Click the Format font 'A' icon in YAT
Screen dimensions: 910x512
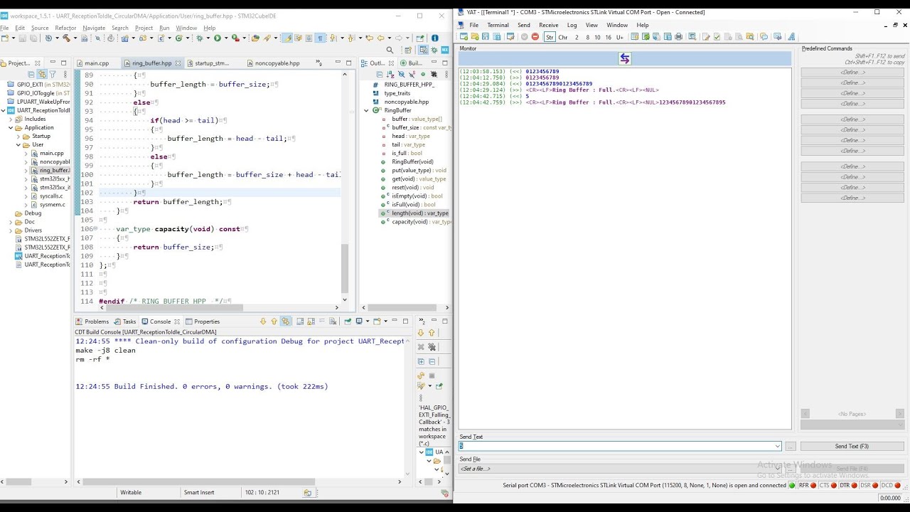pos(791,37)
